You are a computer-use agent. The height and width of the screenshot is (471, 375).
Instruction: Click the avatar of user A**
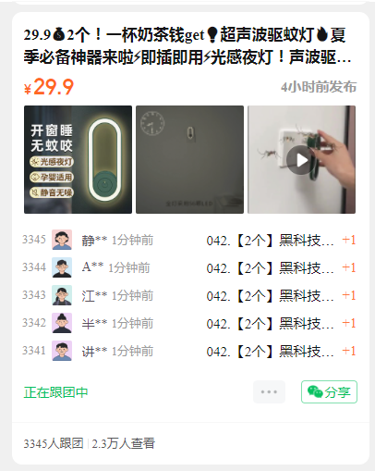pos(62,267)
